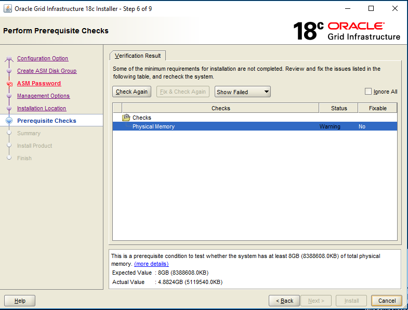Go to Installation Location step
Viewport: 408px width, 310px height.
click(x=42, y=108)
